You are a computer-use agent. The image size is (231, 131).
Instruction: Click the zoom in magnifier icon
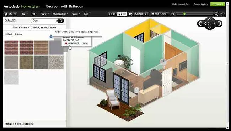pyautogui.click(x=216, y=14)
